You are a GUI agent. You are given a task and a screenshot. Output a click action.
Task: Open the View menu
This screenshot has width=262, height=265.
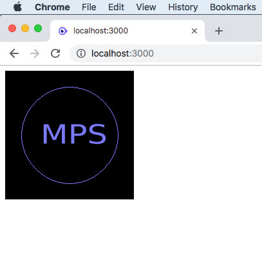146,7
